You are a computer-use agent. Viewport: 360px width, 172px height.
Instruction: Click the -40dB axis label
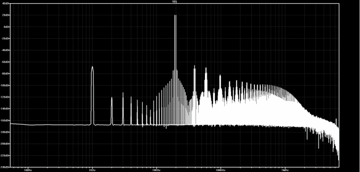5,51
